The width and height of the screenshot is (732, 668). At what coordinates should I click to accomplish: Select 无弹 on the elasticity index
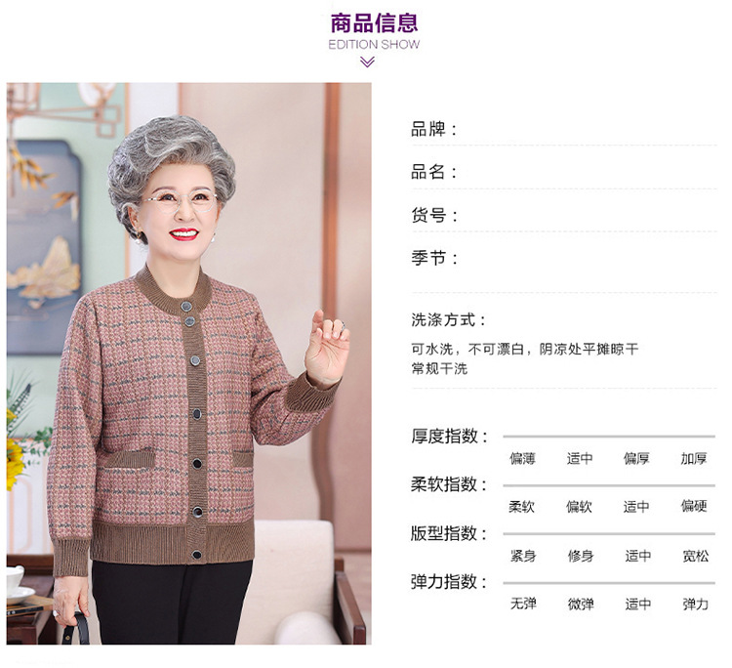coord(523,604)
